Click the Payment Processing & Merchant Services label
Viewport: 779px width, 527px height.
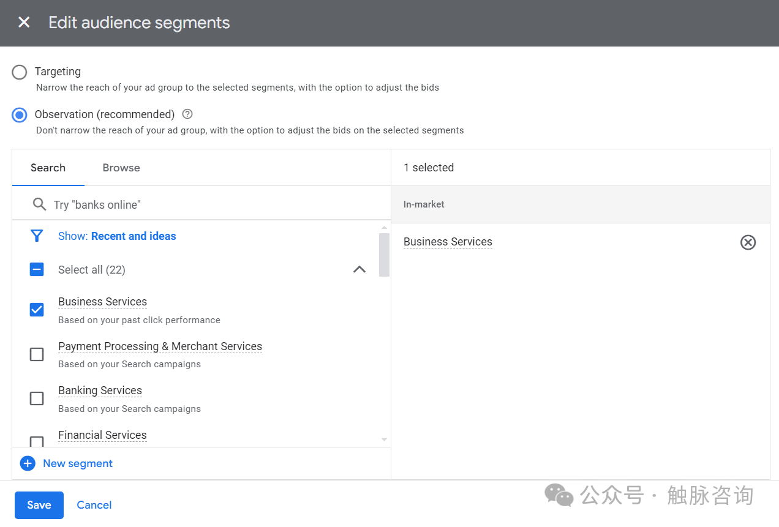point(160,346)
